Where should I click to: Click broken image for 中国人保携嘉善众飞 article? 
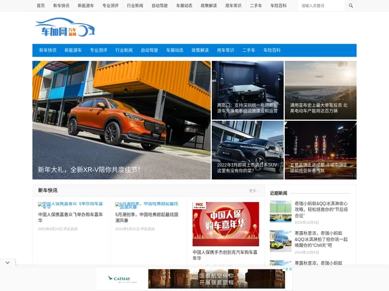(70, 205)
